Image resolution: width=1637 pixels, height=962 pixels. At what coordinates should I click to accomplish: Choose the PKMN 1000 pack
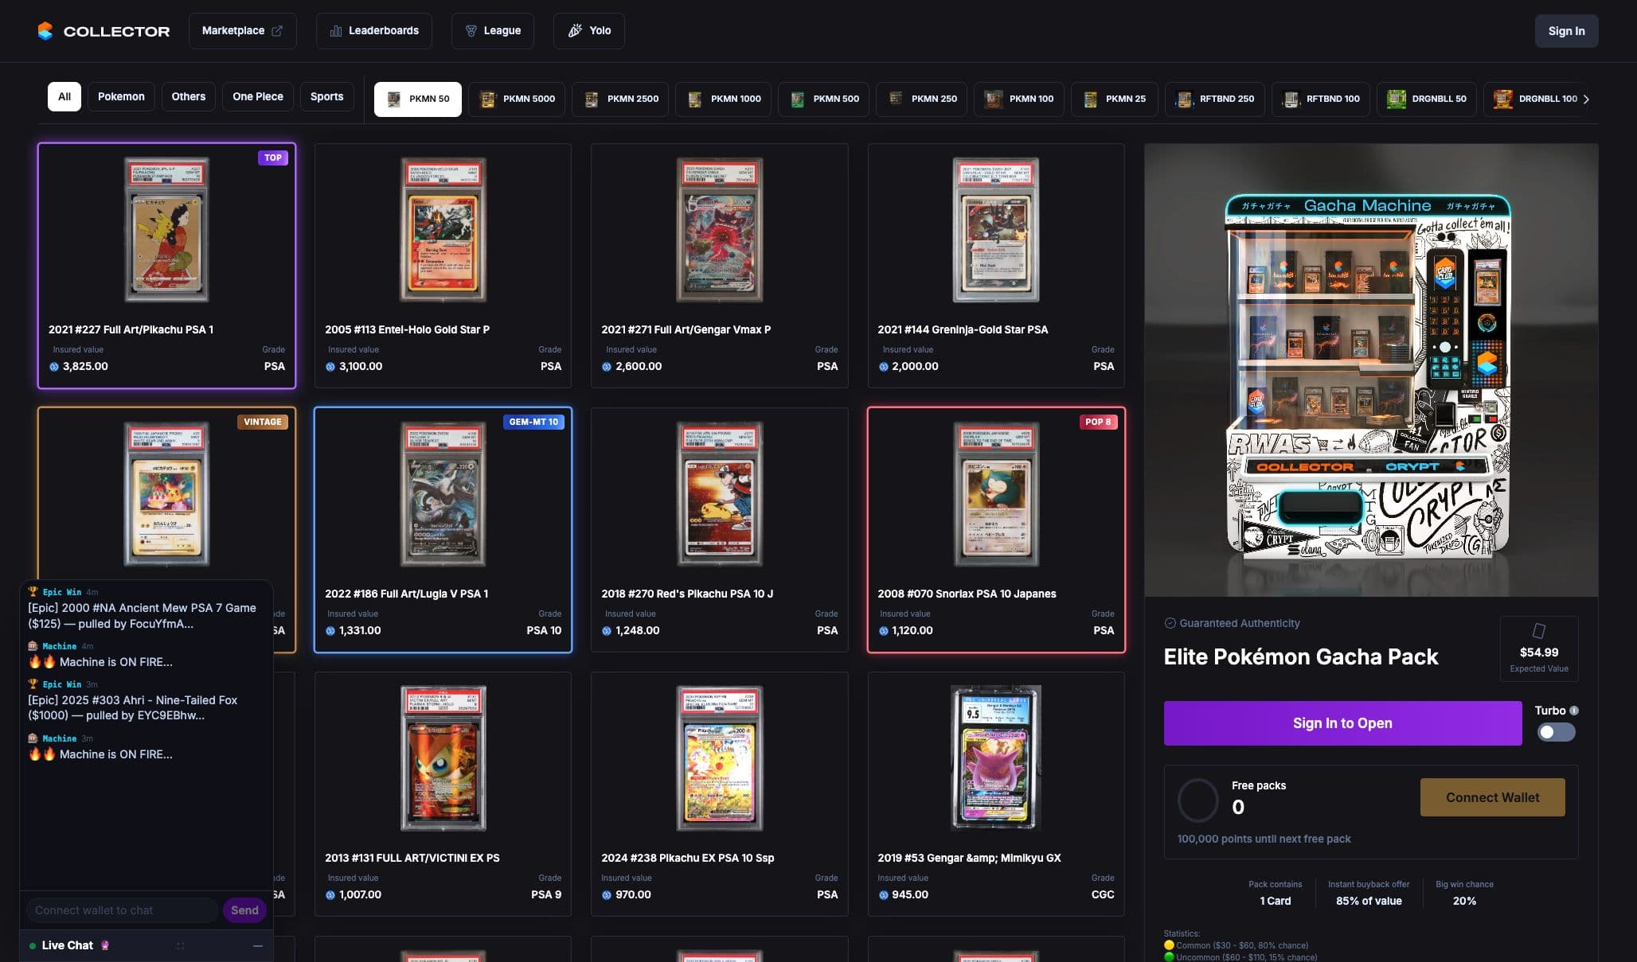coord(724,99)
